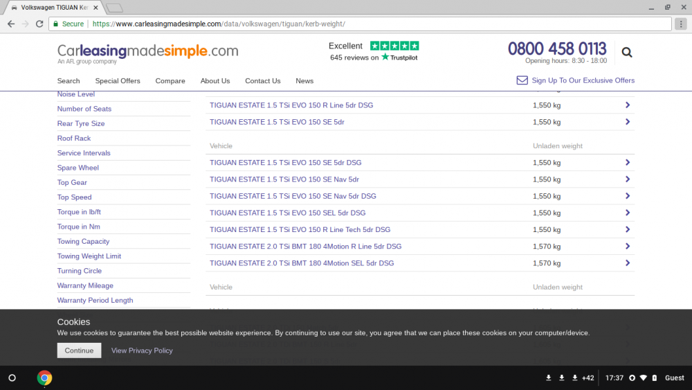Click arrow for 4Motion R Line 5dr DSG
Screen dimensions: 692x390
(627, 247)
